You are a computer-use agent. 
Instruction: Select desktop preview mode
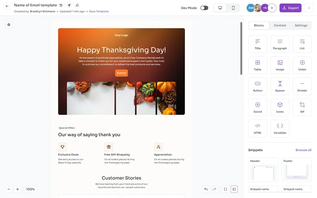point(220,8)
